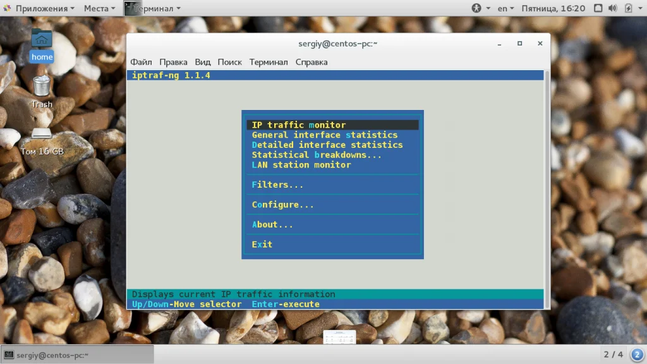Expand the Места menu
Viewport: 647px width, 364px height.
point(99,8)
